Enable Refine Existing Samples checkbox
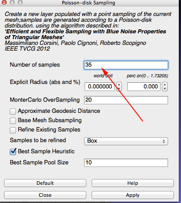 coord(13,130)
